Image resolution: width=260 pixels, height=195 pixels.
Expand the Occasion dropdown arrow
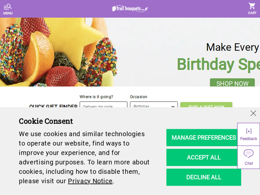[173, 107]
